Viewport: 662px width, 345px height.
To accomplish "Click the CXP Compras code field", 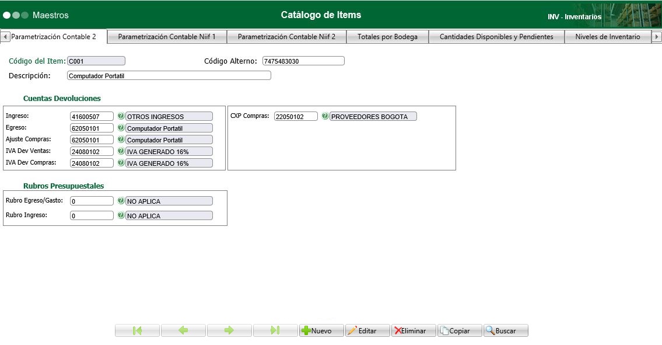I will pyautogui.click(x=296, y=116).
